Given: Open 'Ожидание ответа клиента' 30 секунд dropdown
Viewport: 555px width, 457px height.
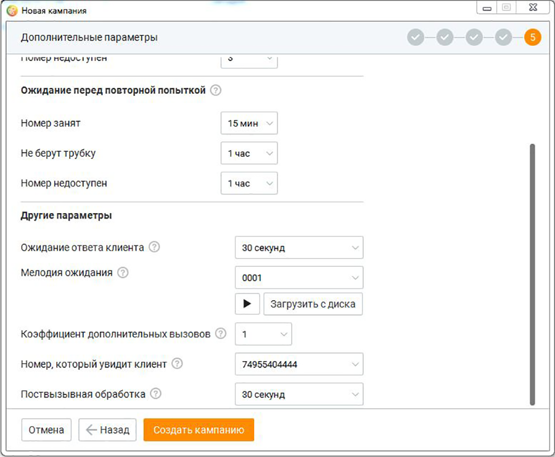Looking at the screenshot, I should point(298,248).
